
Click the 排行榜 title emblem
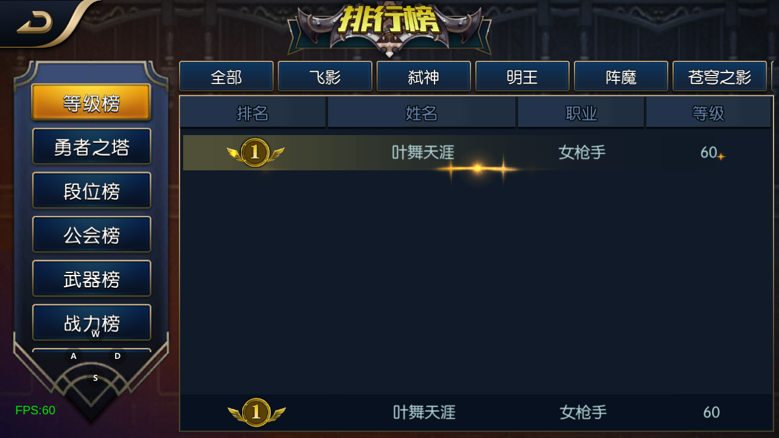tap(389, 28)
